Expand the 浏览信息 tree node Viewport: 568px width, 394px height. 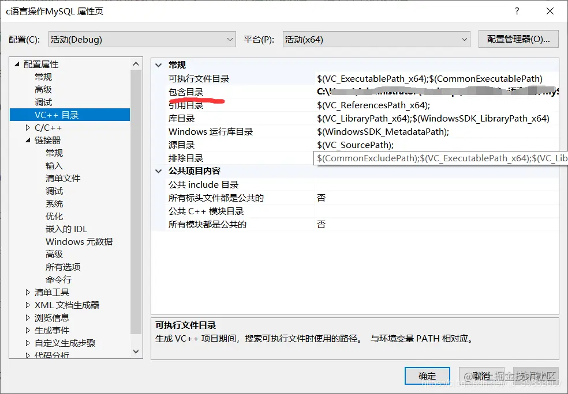click(28, 318)
